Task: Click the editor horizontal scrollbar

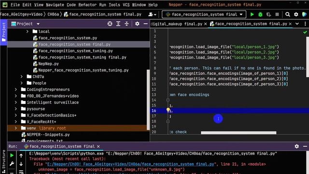Action: click(239, 133)
